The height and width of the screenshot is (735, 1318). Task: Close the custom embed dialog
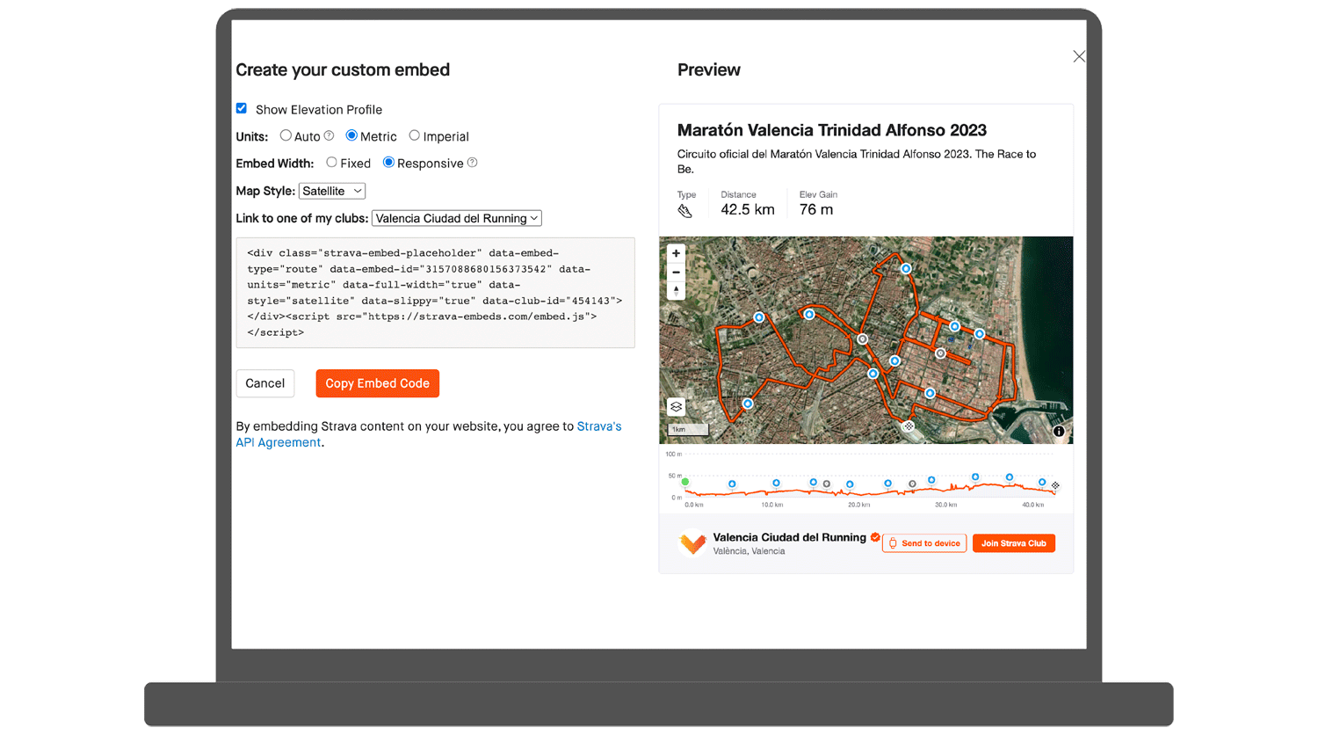click(x=1079, y=56)
